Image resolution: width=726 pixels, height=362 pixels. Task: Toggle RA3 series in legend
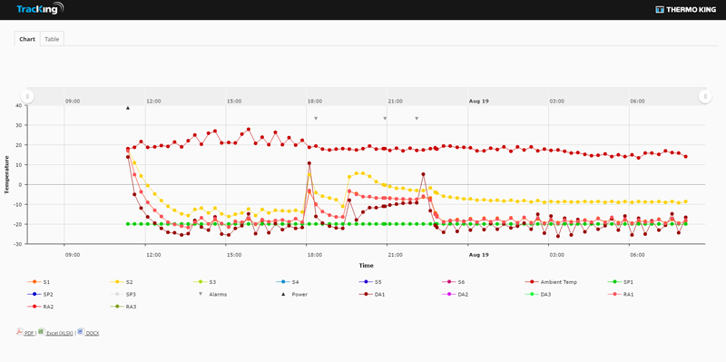point(123,307)
